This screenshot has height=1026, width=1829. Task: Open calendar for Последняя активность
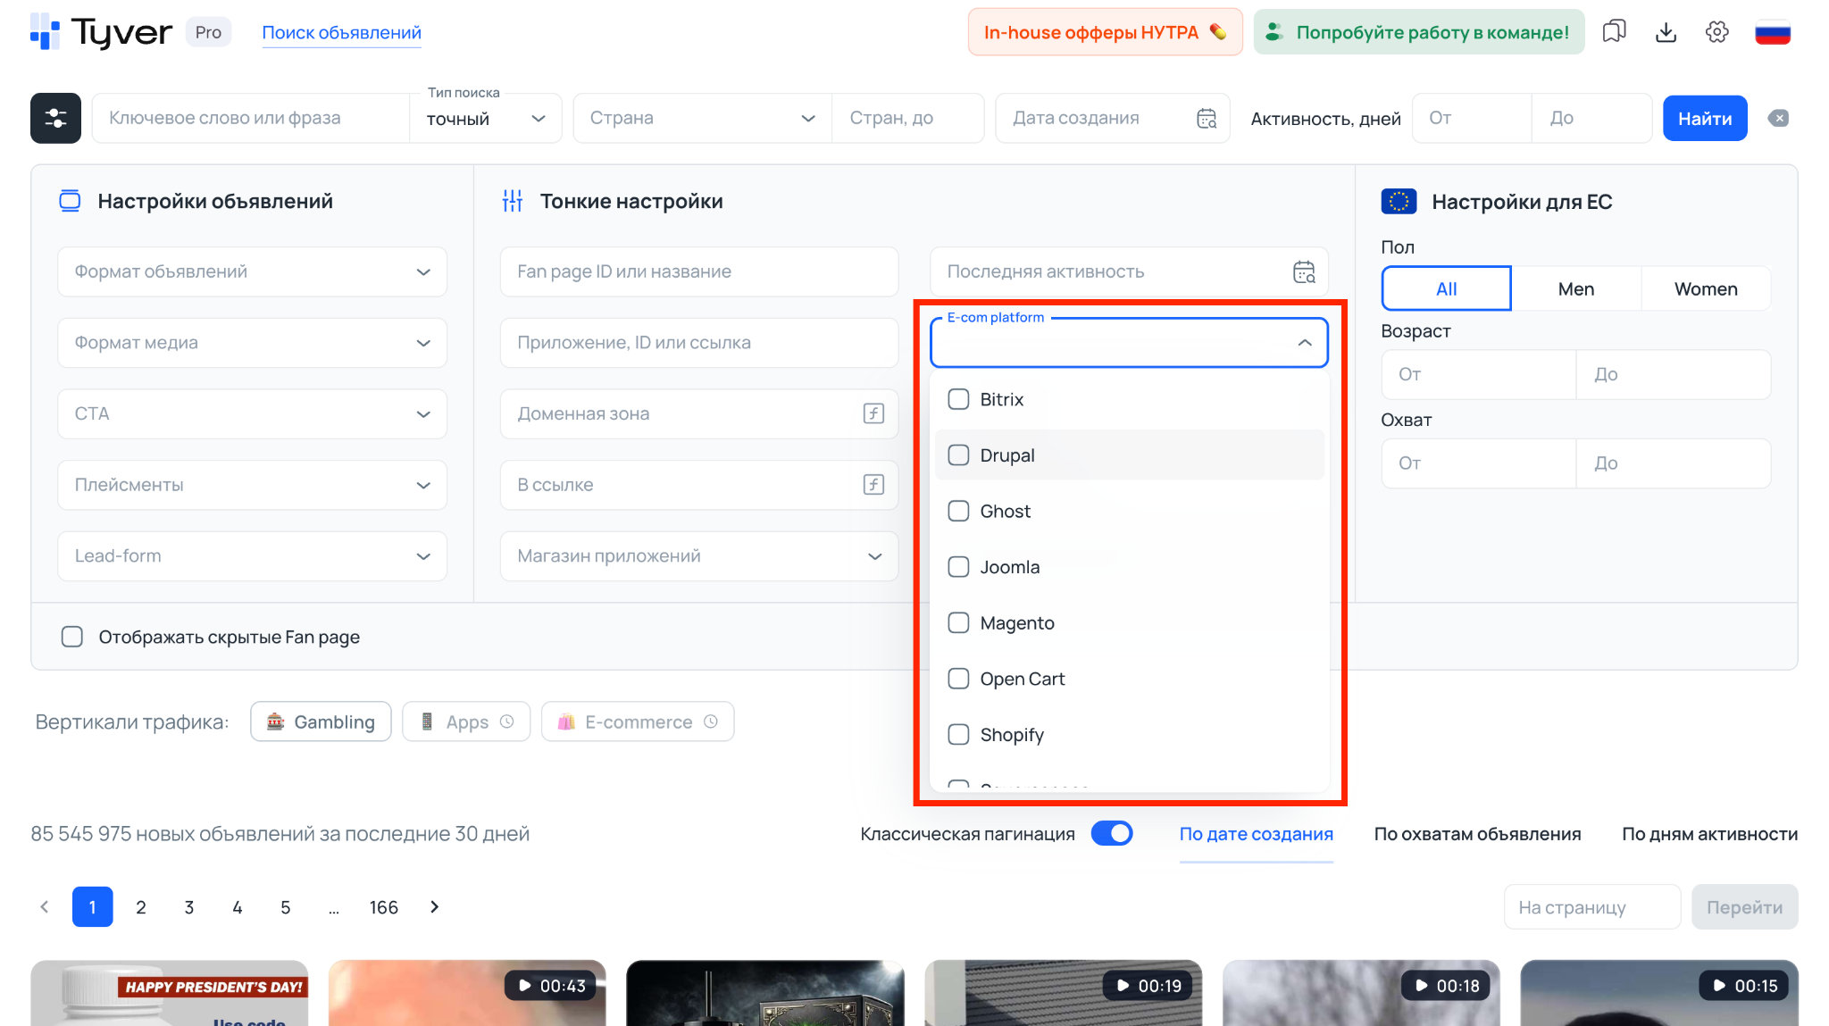1304,271
